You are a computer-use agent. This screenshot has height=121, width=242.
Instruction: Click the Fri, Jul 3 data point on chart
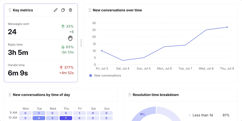(102, 51)
